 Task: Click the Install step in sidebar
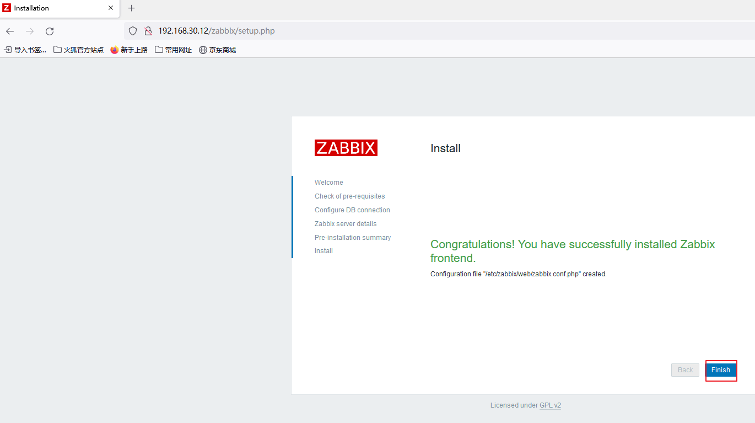323,251
